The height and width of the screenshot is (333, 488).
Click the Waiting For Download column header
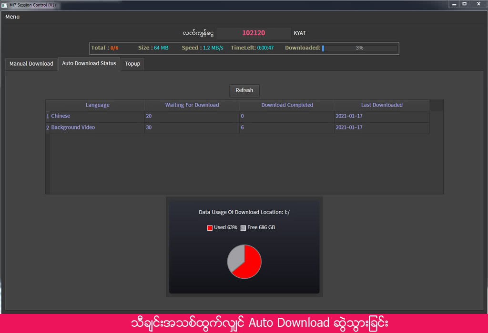(x=192, y=105)
